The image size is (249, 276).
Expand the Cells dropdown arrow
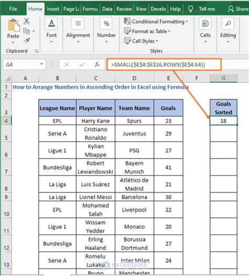[x=205, y=42]
